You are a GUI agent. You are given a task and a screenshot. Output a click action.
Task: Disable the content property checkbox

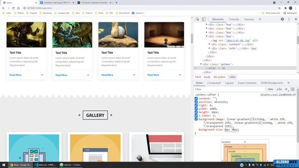pos(196,98)
